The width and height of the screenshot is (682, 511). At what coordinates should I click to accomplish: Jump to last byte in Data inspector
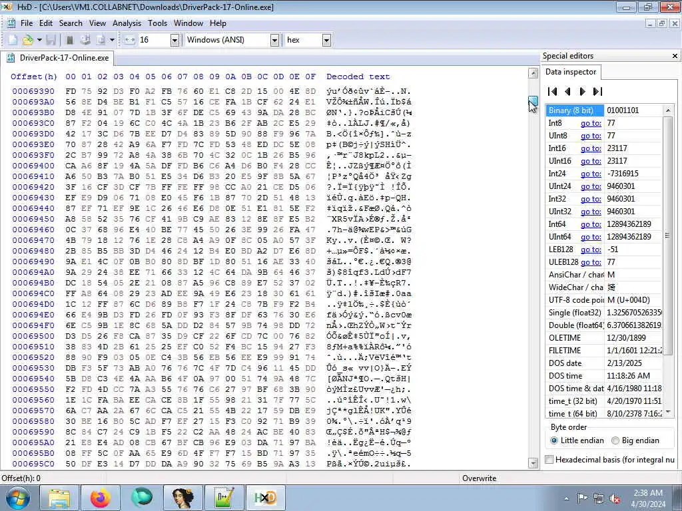tap(597, 91)
